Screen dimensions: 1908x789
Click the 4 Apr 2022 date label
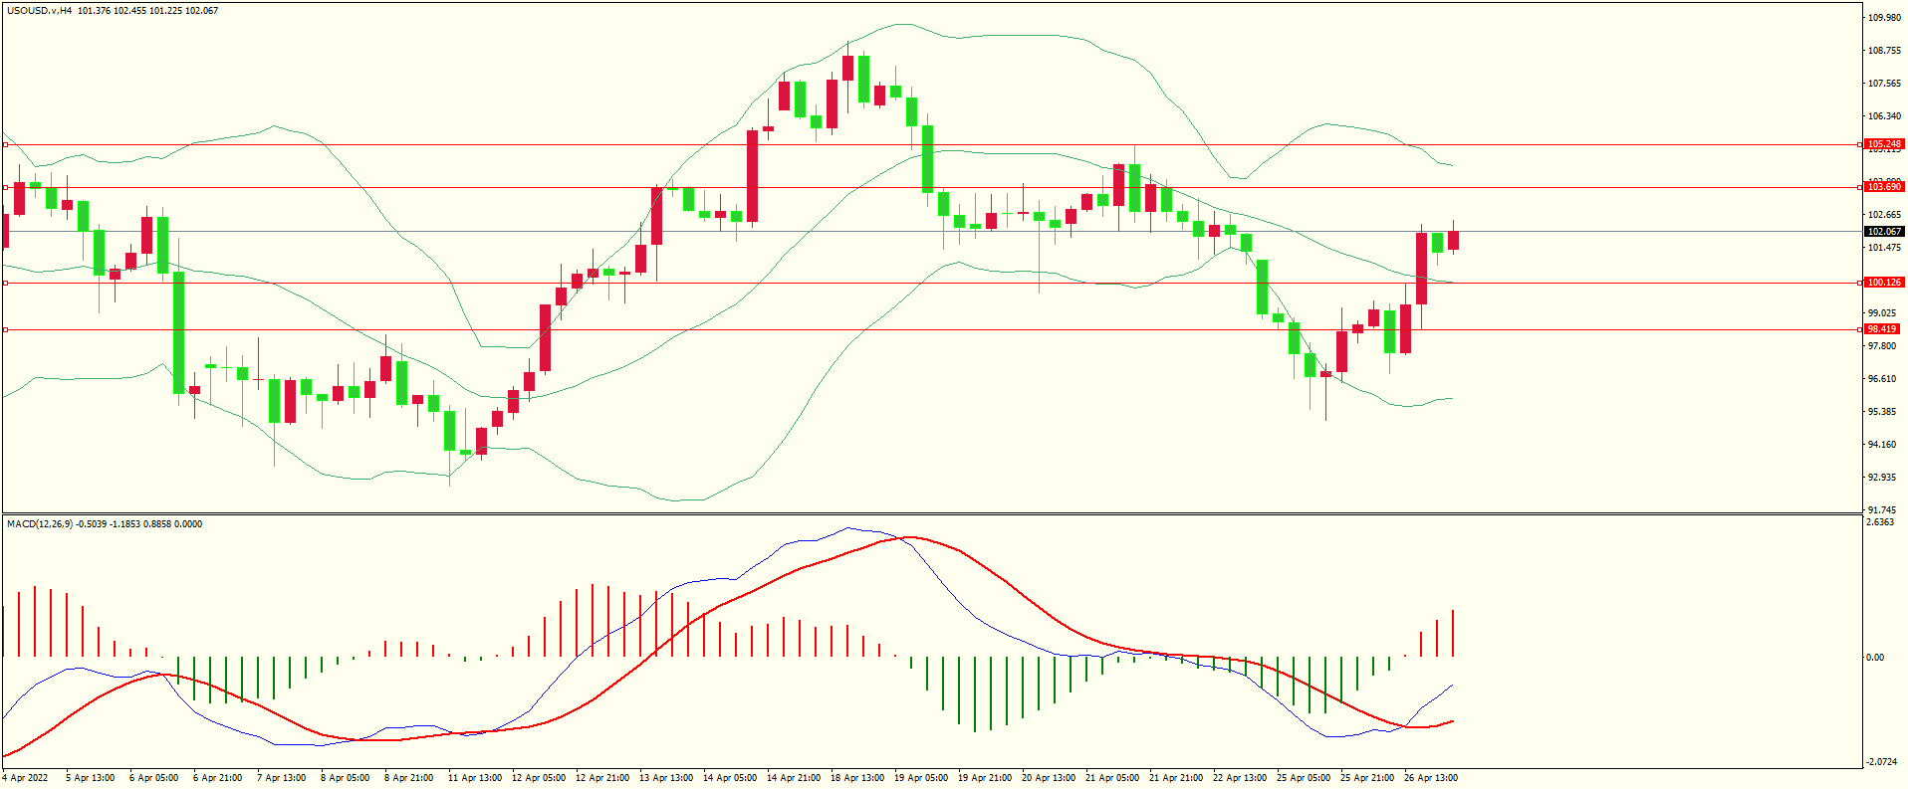click(x=26, y=778)
